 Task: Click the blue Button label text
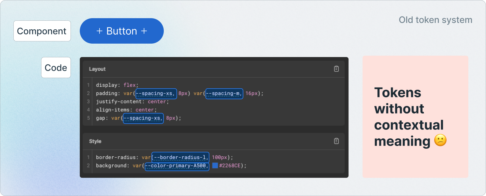click(122, 31)
